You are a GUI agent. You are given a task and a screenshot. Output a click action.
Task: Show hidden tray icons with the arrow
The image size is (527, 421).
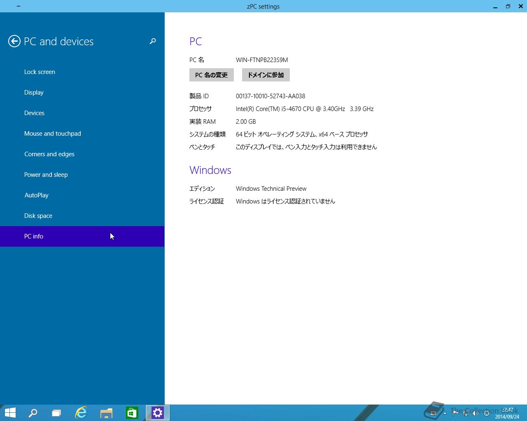pos(445,413)
